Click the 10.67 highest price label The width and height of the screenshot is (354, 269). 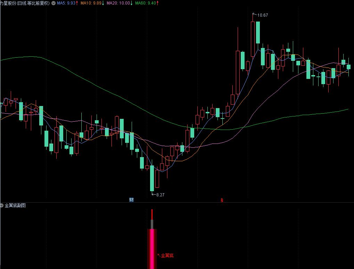(x=263, y=15)
